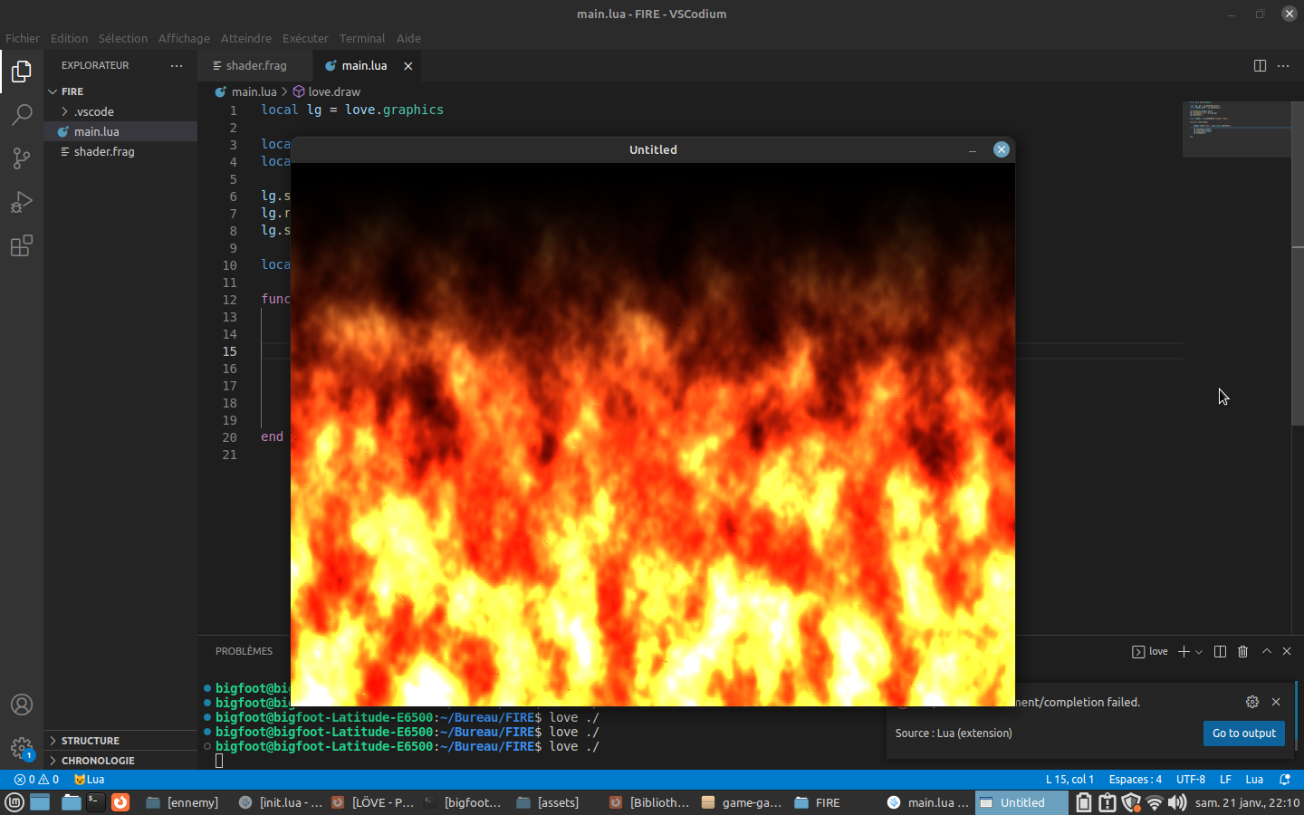The height and width of the screenshot is (815, 1304).
Task: Open the Explorer view in activity bar
Action: (22, 71)
